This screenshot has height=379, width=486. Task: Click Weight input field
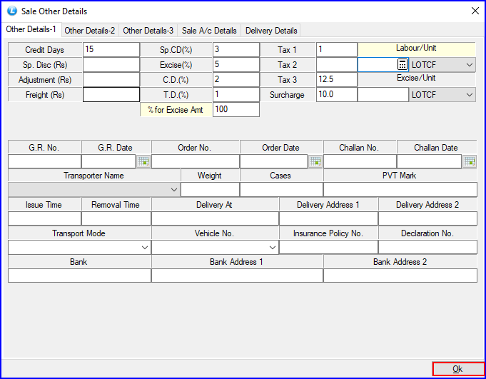point(210,189)
